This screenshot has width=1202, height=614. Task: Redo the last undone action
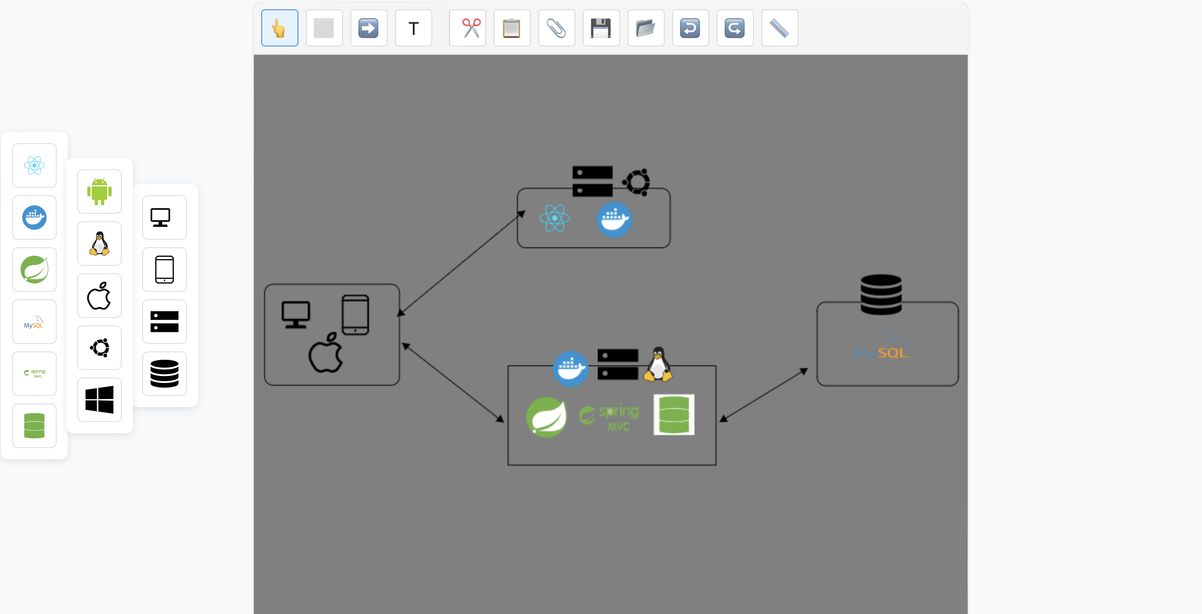tap(735, 28)
